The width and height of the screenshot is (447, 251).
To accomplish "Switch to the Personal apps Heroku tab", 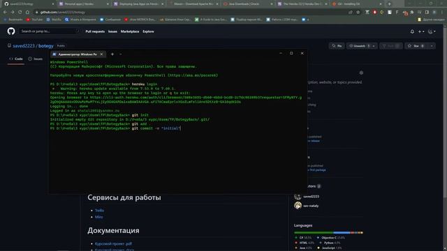I will 84,4.
